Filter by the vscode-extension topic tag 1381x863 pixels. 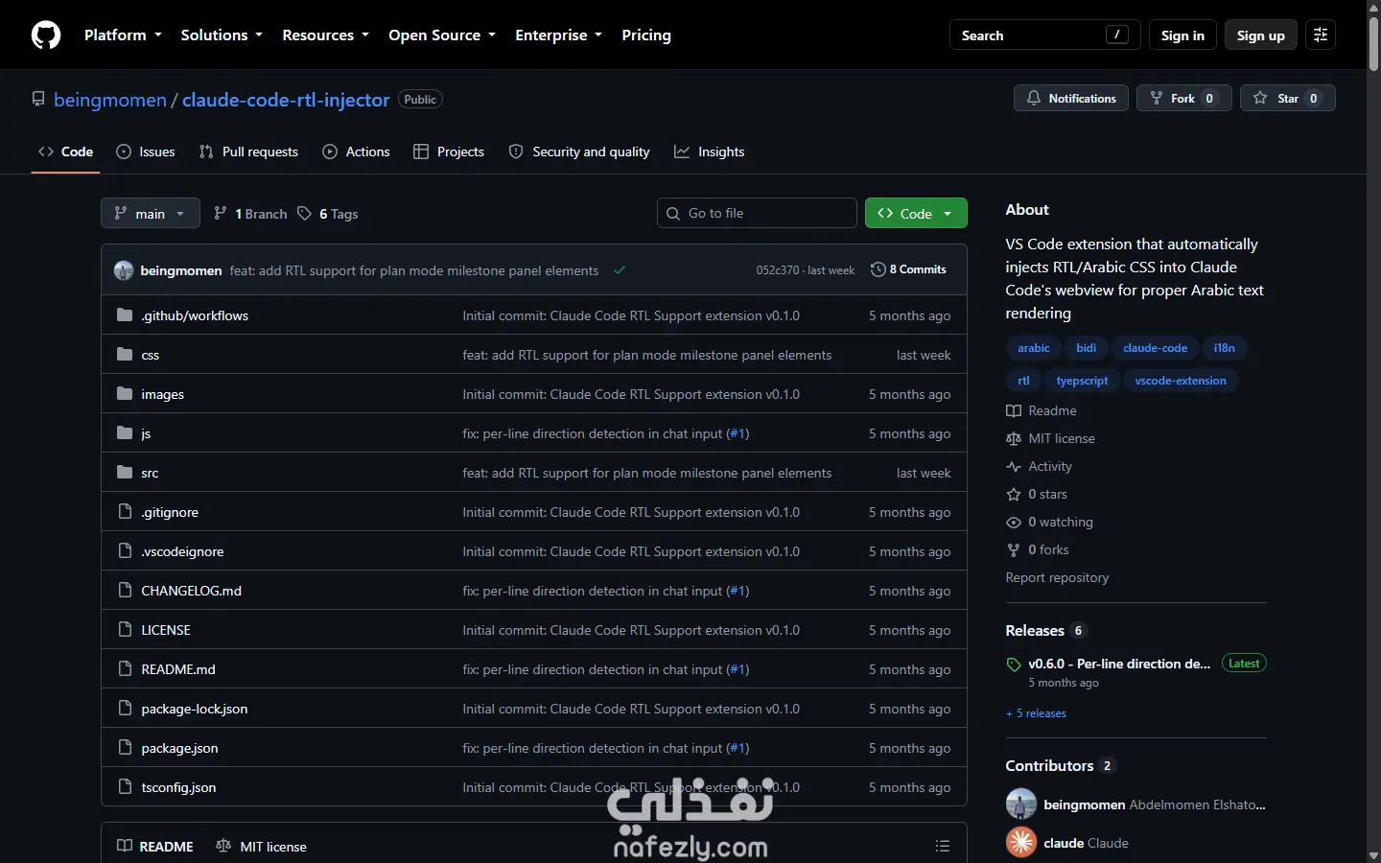1181,381
